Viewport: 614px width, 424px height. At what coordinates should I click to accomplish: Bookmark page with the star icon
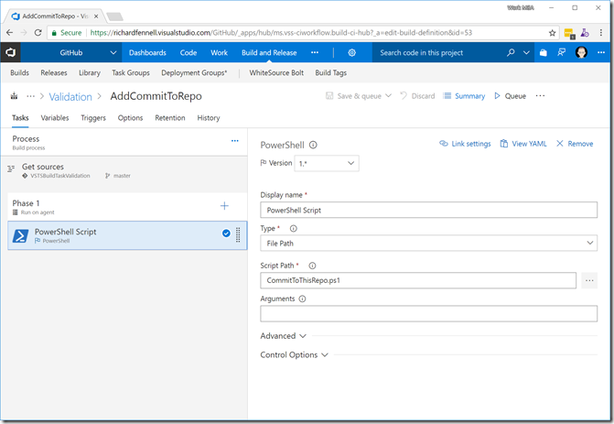[x=552, y=33]
